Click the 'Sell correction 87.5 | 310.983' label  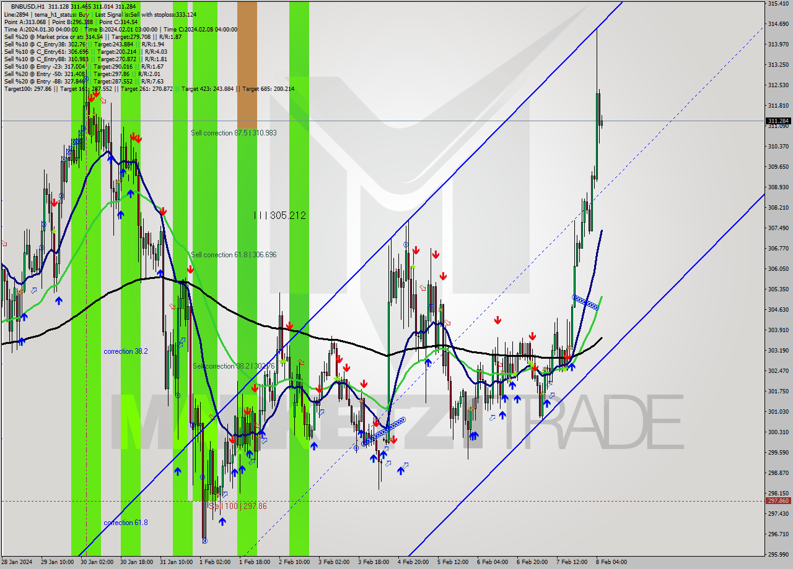tap(234, 133)
